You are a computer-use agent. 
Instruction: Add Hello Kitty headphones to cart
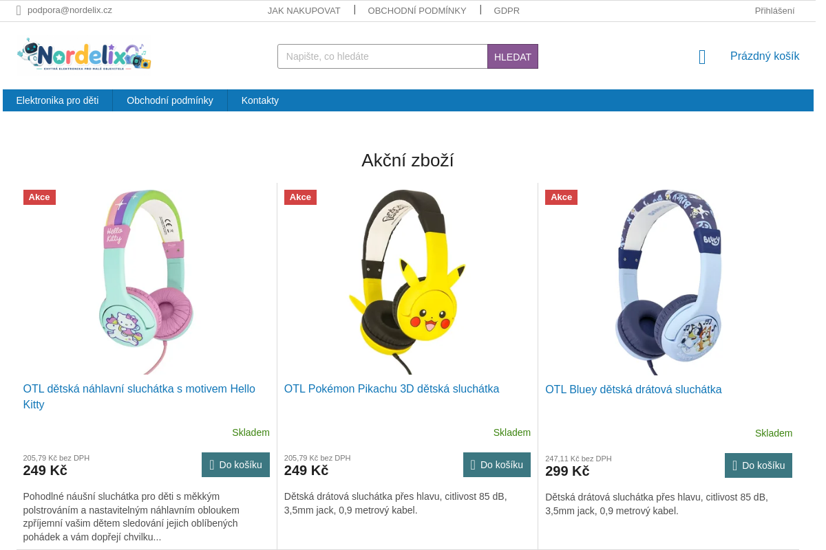pyautogui.click(x=235, y=465)
